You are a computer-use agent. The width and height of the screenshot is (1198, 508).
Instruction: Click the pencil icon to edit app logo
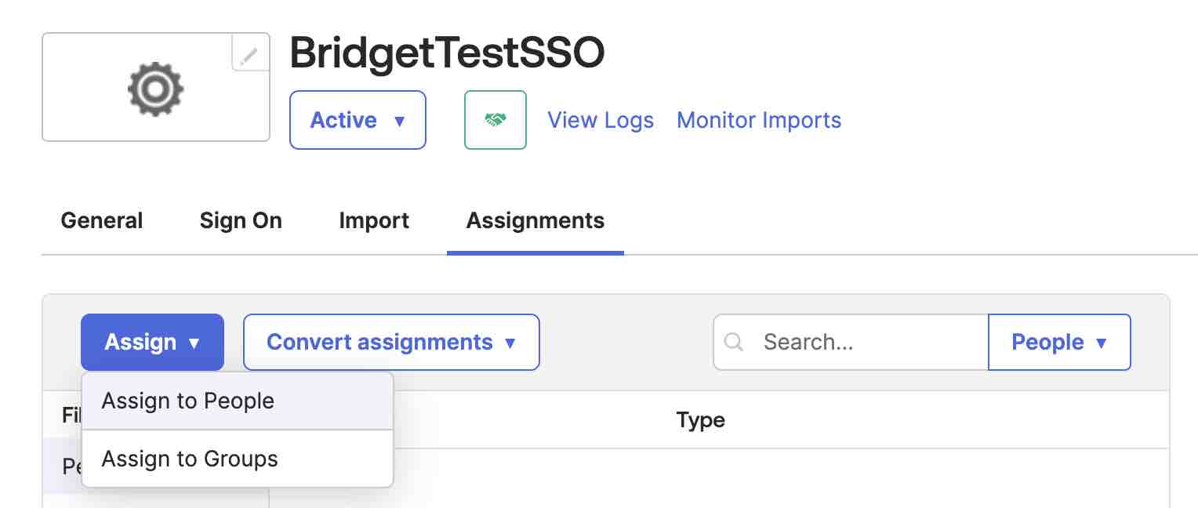(250, 55)
